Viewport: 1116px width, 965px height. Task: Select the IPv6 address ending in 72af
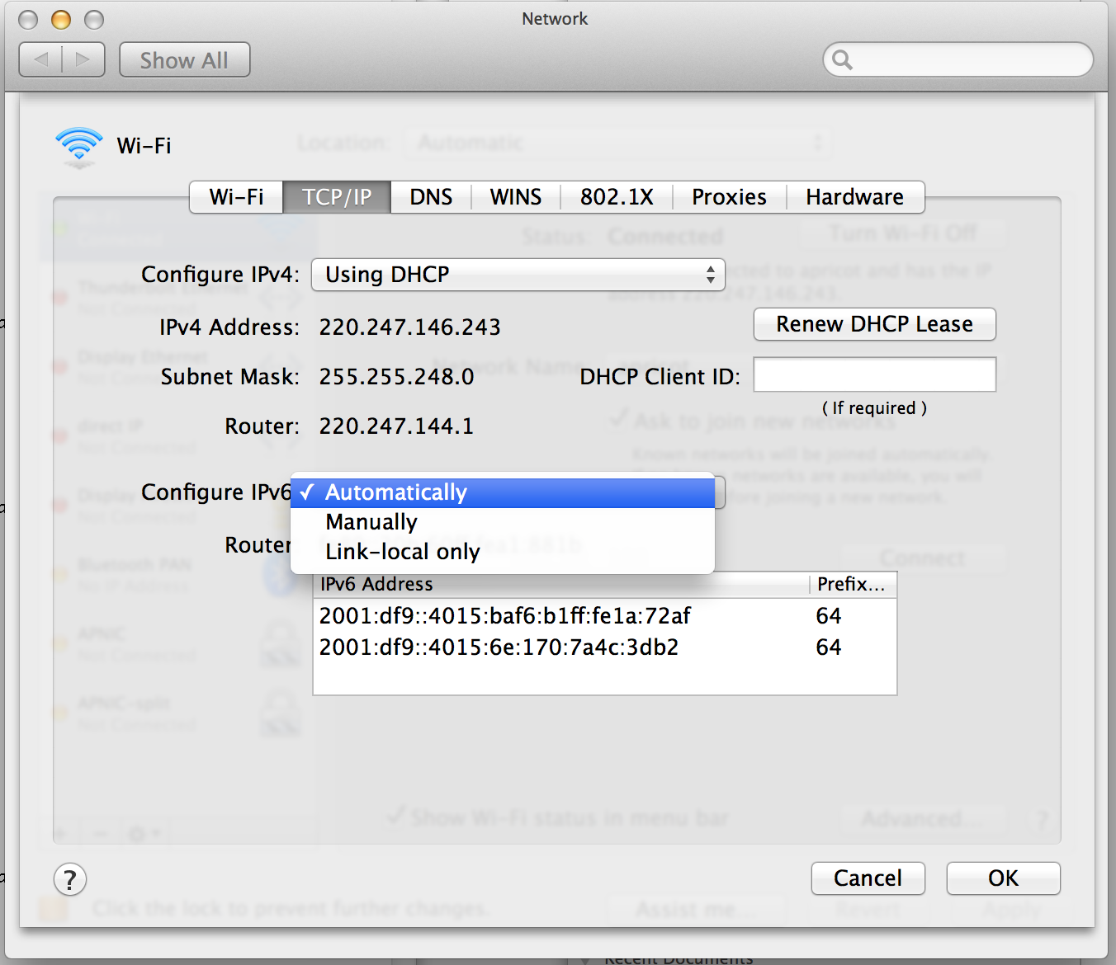point(505,616)
